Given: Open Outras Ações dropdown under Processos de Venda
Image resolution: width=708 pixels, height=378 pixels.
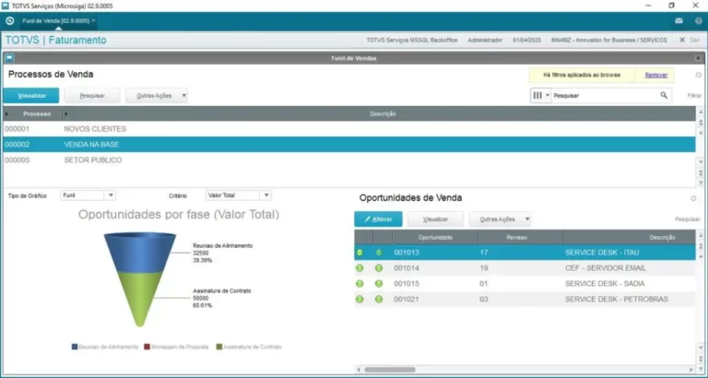Looking at the screenshot, I should tap(157, 95).
